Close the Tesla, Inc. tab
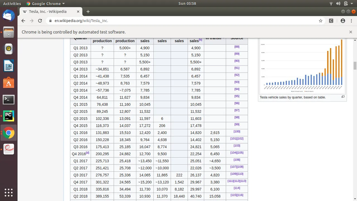The width and height of the screenshot is (357, 201). coord(78,12)
